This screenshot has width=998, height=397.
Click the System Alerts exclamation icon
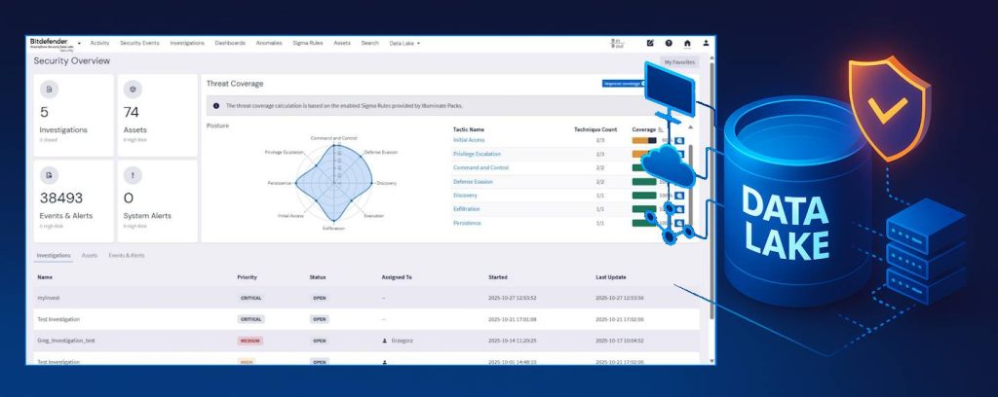click(x=130, y=175)
